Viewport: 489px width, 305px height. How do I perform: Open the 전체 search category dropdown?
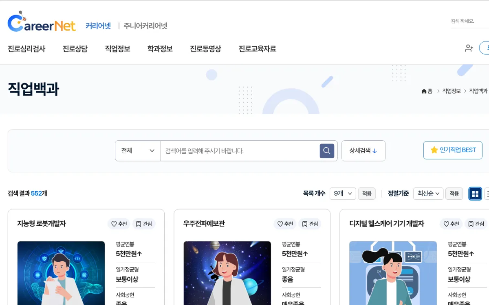[x=138, y=151]
